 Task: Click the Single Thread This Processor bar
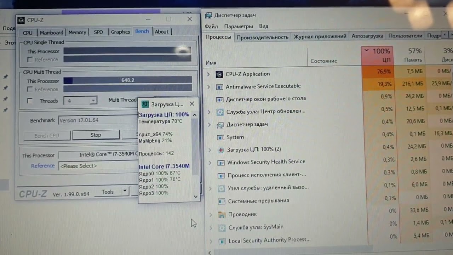point(127,51)
